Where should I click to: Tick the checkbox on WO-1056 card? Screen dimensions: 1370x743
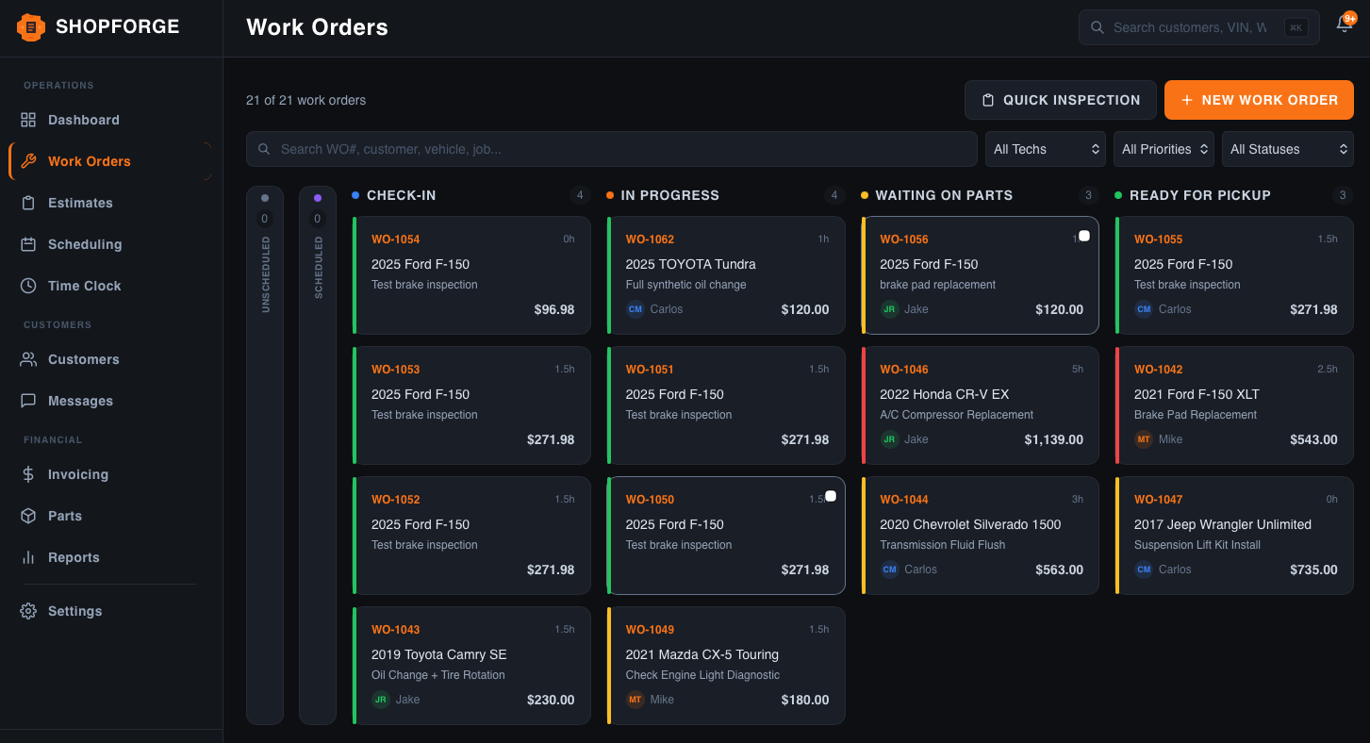[x=1084, y=236]
